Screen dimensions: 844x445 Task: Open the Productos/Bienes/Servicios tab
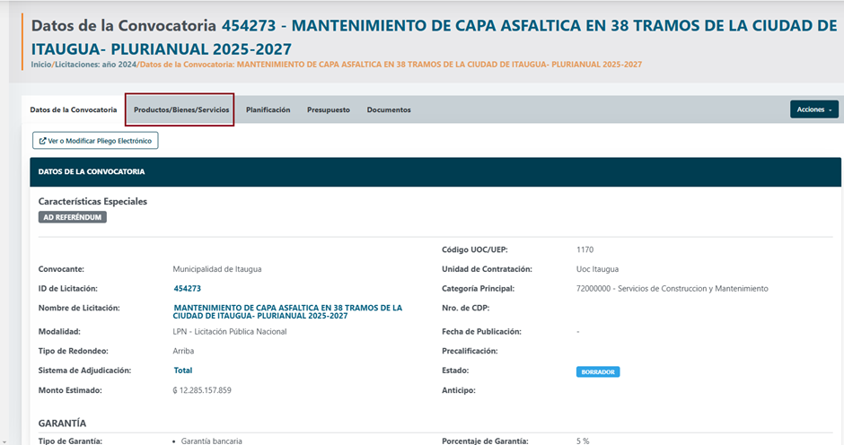tap(181, 109)
